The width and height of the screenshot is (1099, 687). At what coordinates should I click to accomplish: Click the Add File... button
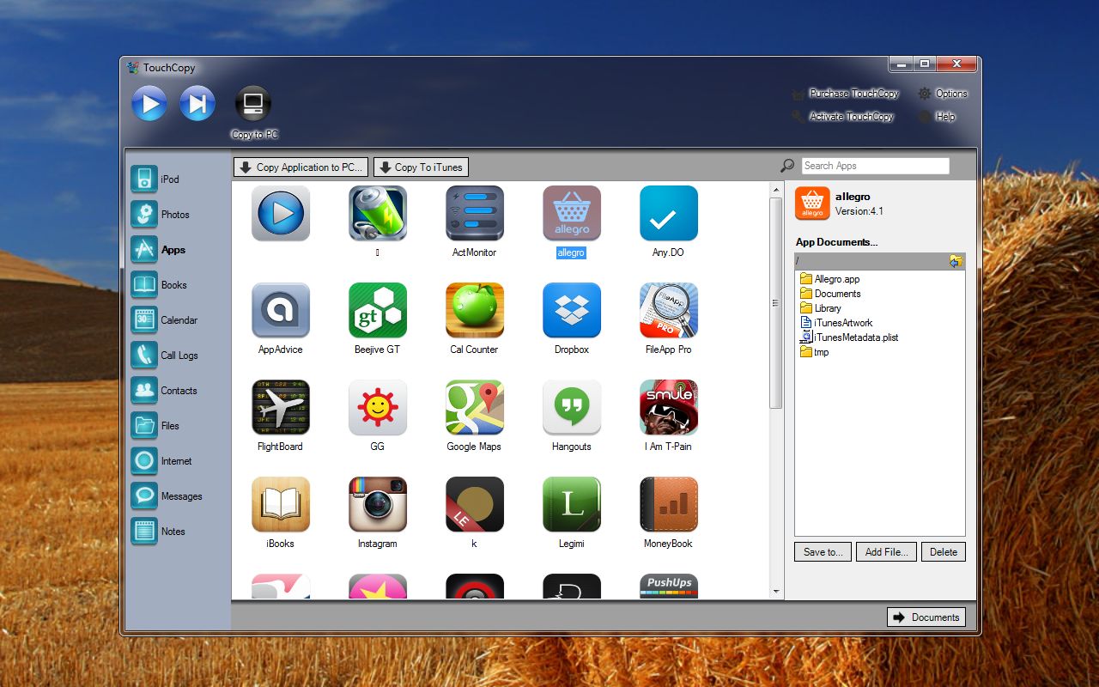click(x=887, y=552)
